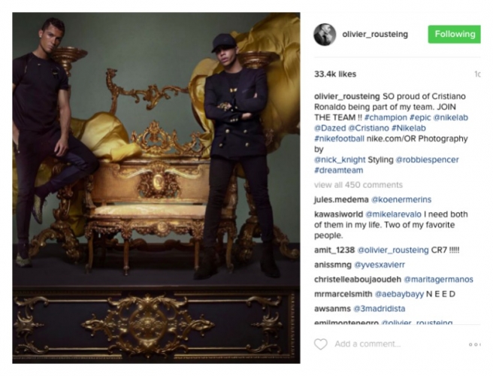Image resolution: width=493 pixels, height=376 pixels.
Task: Show who liked via 33.4k likes
Action: 335,74
